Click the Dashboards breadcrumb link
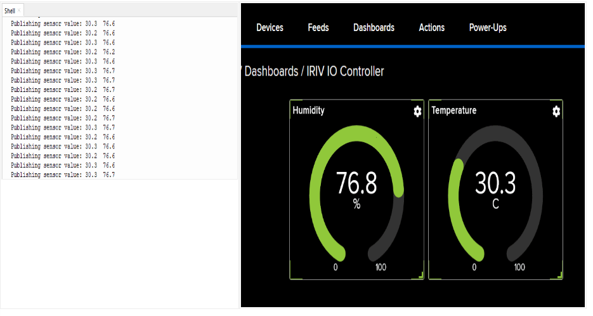This screenshot has width=593, height=316. pyautogui.click(x=271, y=71)
